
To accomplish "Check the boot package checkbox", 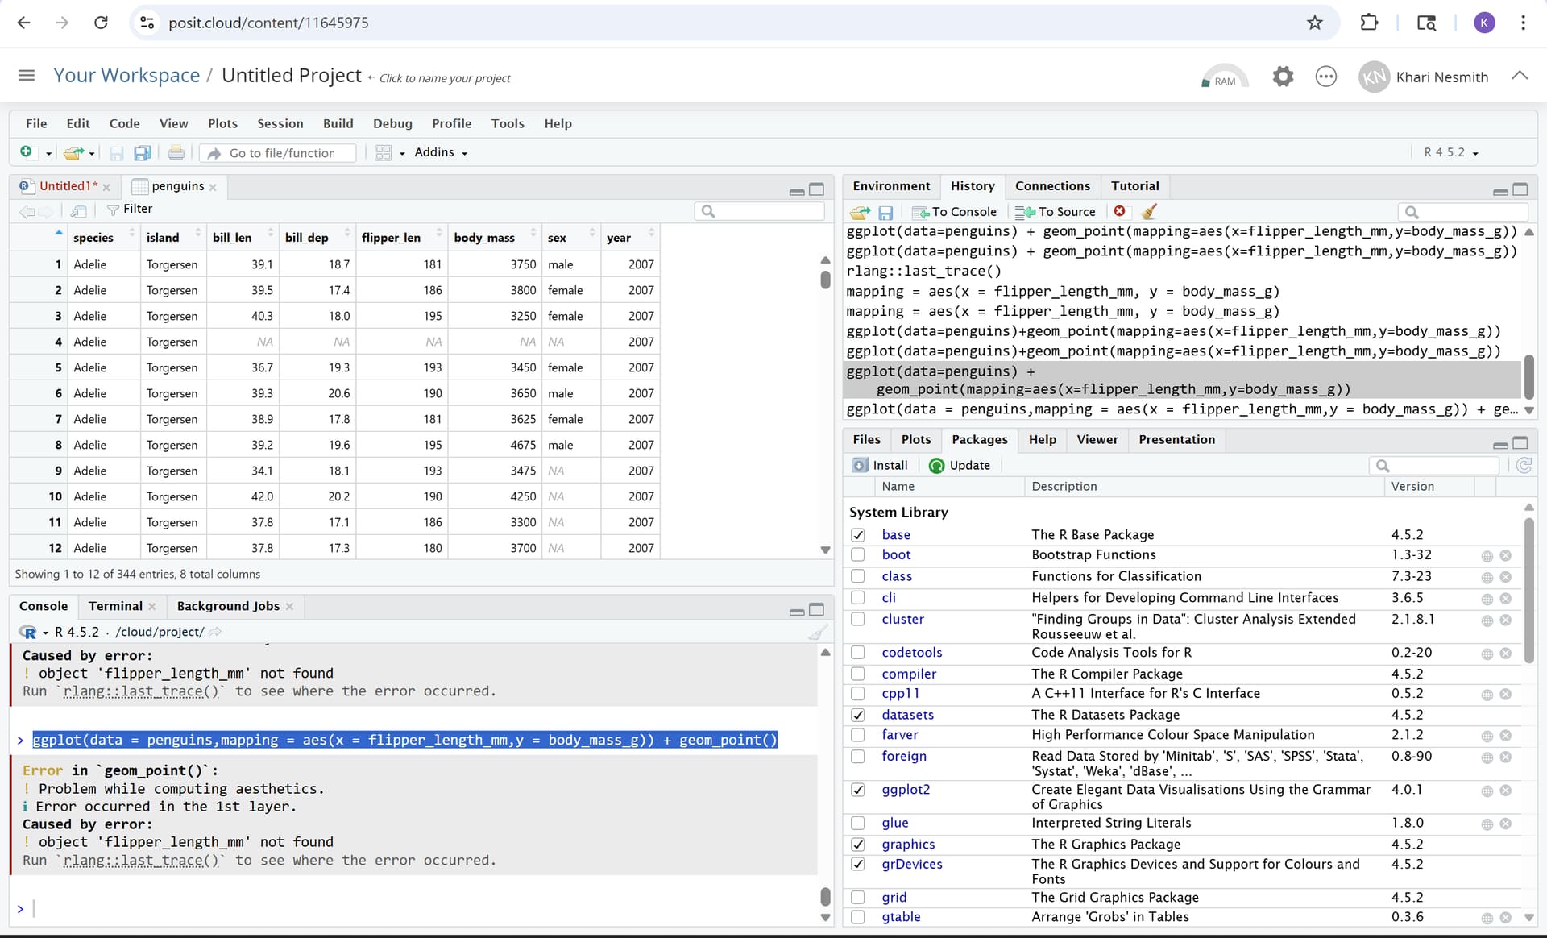I will click(x=858, y=554).
